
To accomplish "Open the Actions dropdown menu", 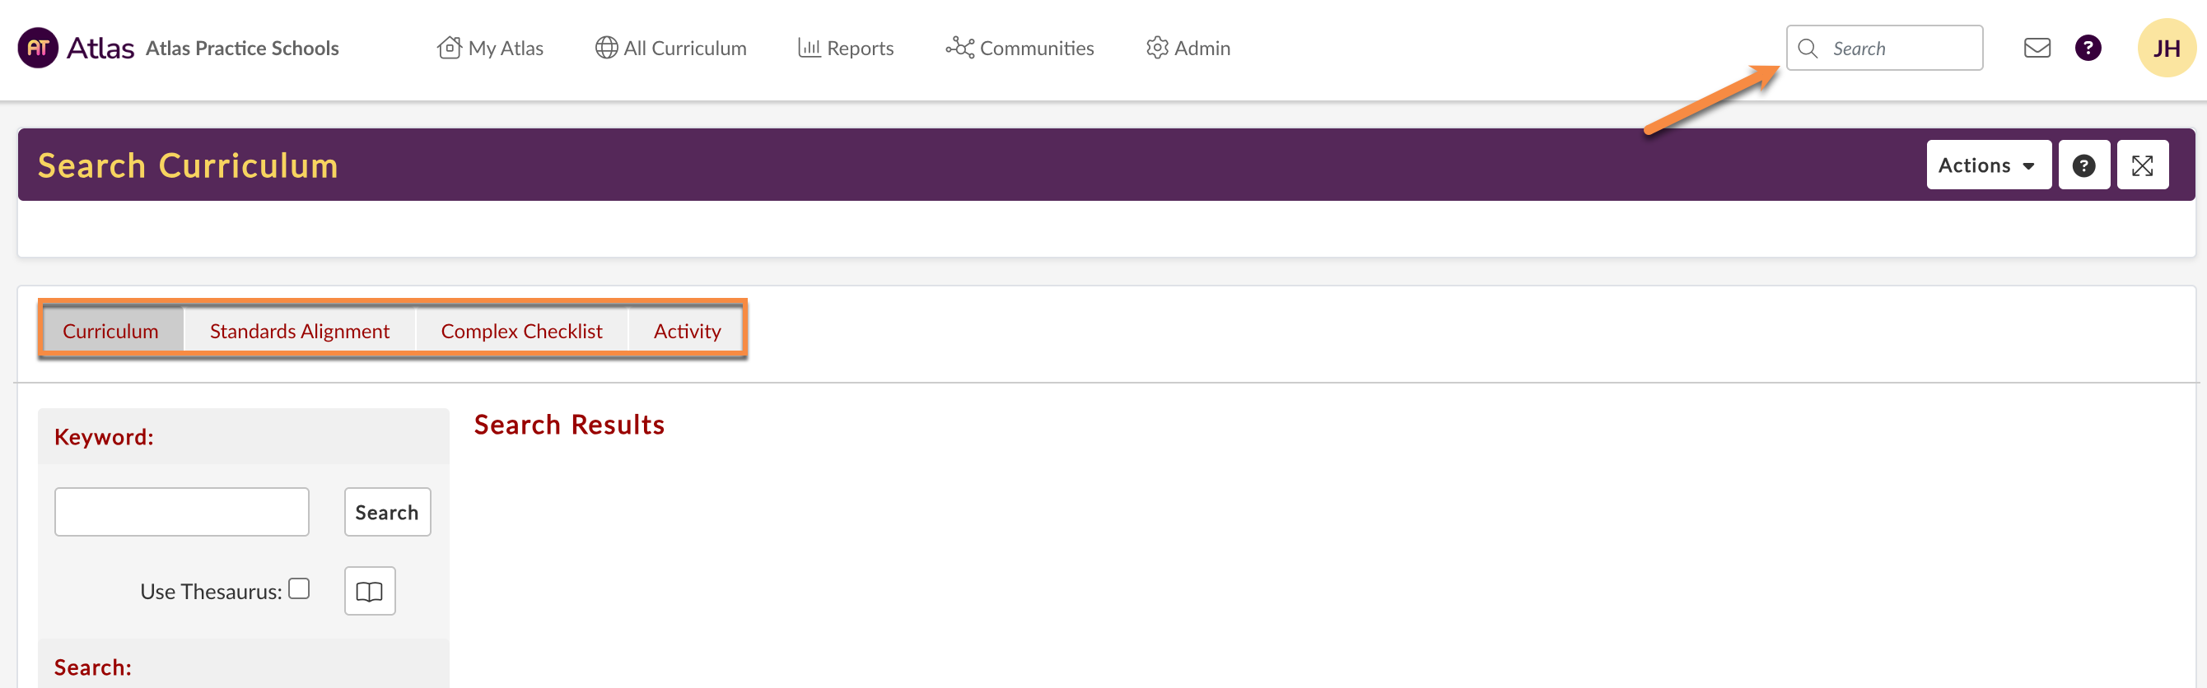I will (x=1988, y=165).
